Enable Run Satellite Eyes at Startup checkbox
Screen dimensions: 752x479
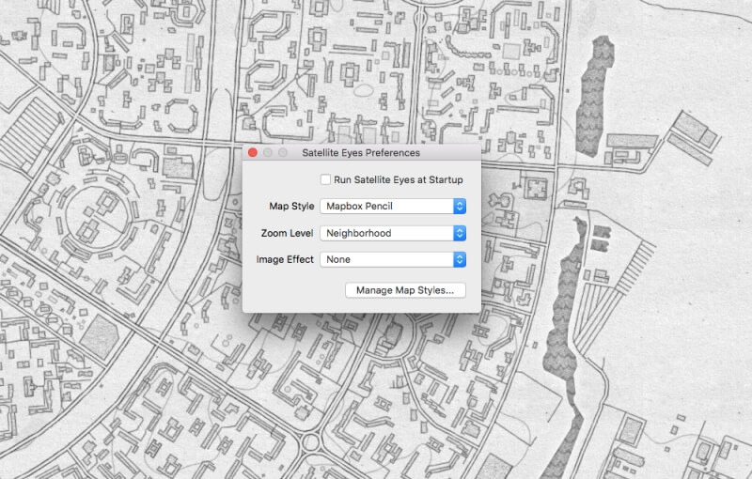(x=325, y=179)
